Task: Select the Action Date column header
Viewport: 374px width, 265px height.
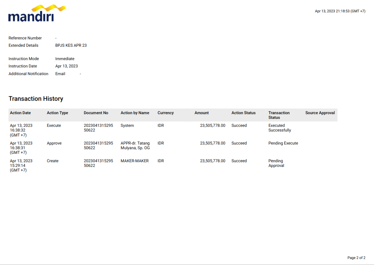Action: tap(20, 113)
